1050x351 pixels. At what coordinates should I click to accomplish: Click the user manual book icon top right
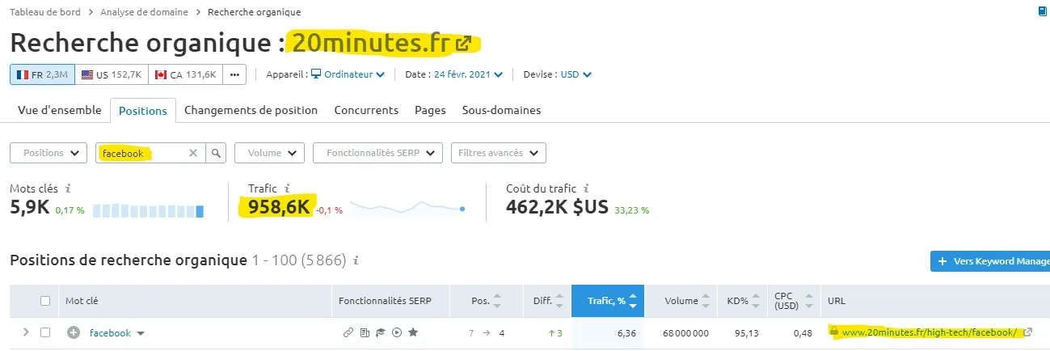[1044, 12]
